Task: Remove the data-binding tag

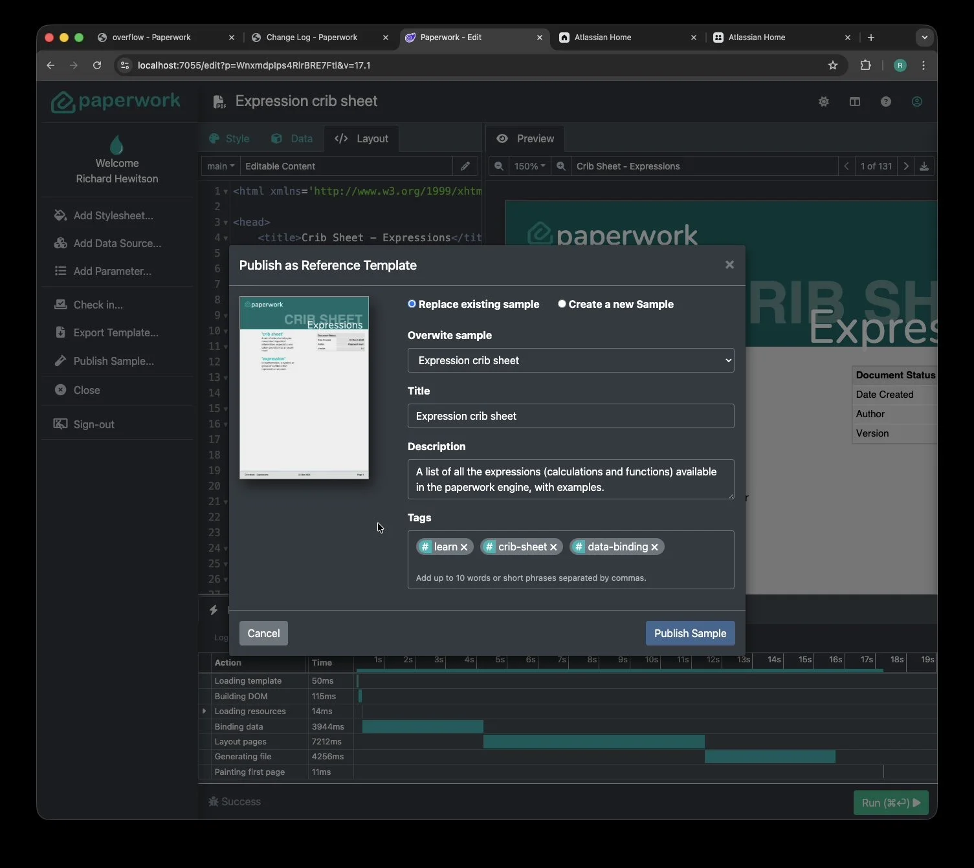Action: 654,547
